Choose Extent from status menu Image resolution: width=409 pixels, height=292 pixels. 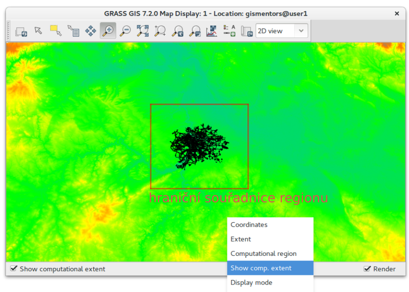[x=270, y=239]
